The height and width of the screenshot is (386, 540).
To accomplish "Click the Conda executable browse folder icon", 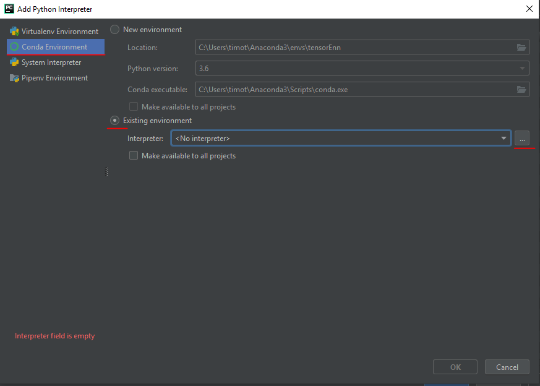I will coord(521,90).
